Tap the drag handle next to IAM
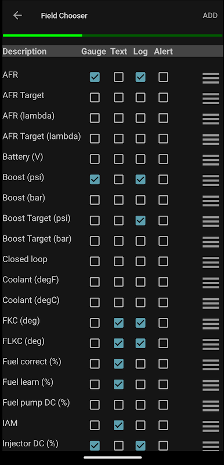 click(211, 426)
